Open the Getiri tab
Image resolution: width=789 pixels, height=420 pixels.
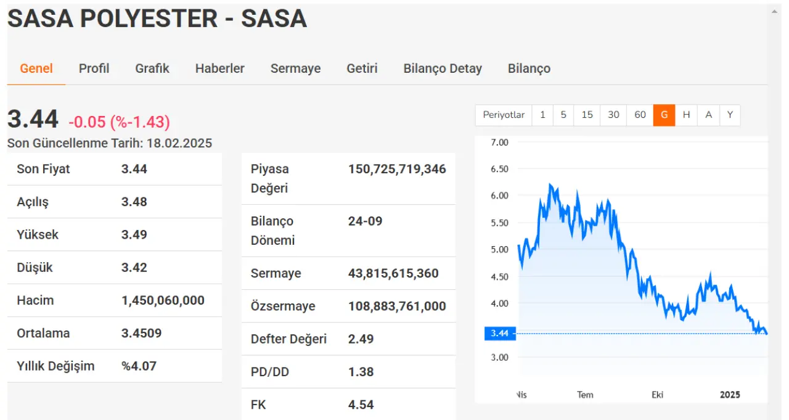[x=362, y=68]
